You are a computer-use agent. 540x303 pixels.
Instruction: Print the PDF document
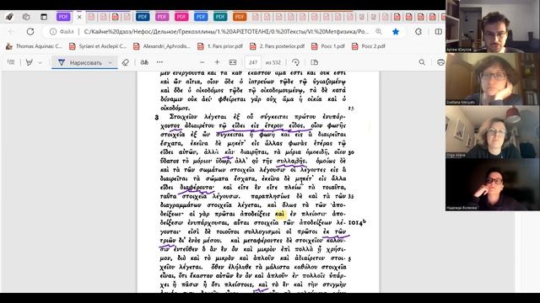440,62
